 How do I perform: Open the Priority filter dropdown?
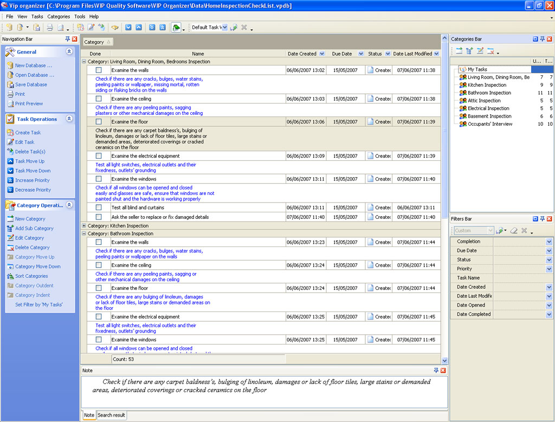click(548, 269)
